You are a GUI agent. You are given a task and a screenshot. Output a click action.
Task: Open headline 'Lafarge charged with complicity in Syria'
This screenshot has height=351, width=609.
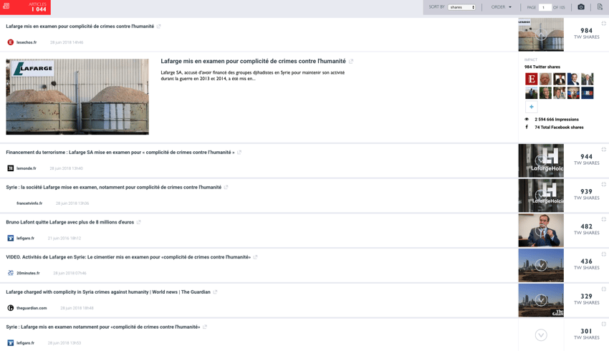pos(108,292)
